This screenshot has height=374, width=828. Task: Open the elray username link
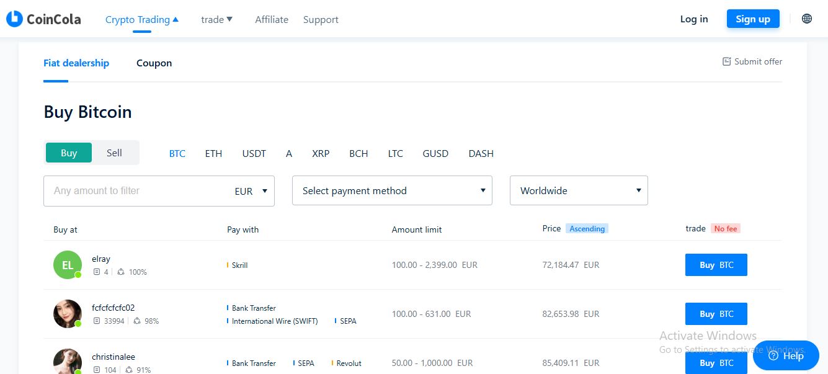(101, 259)
